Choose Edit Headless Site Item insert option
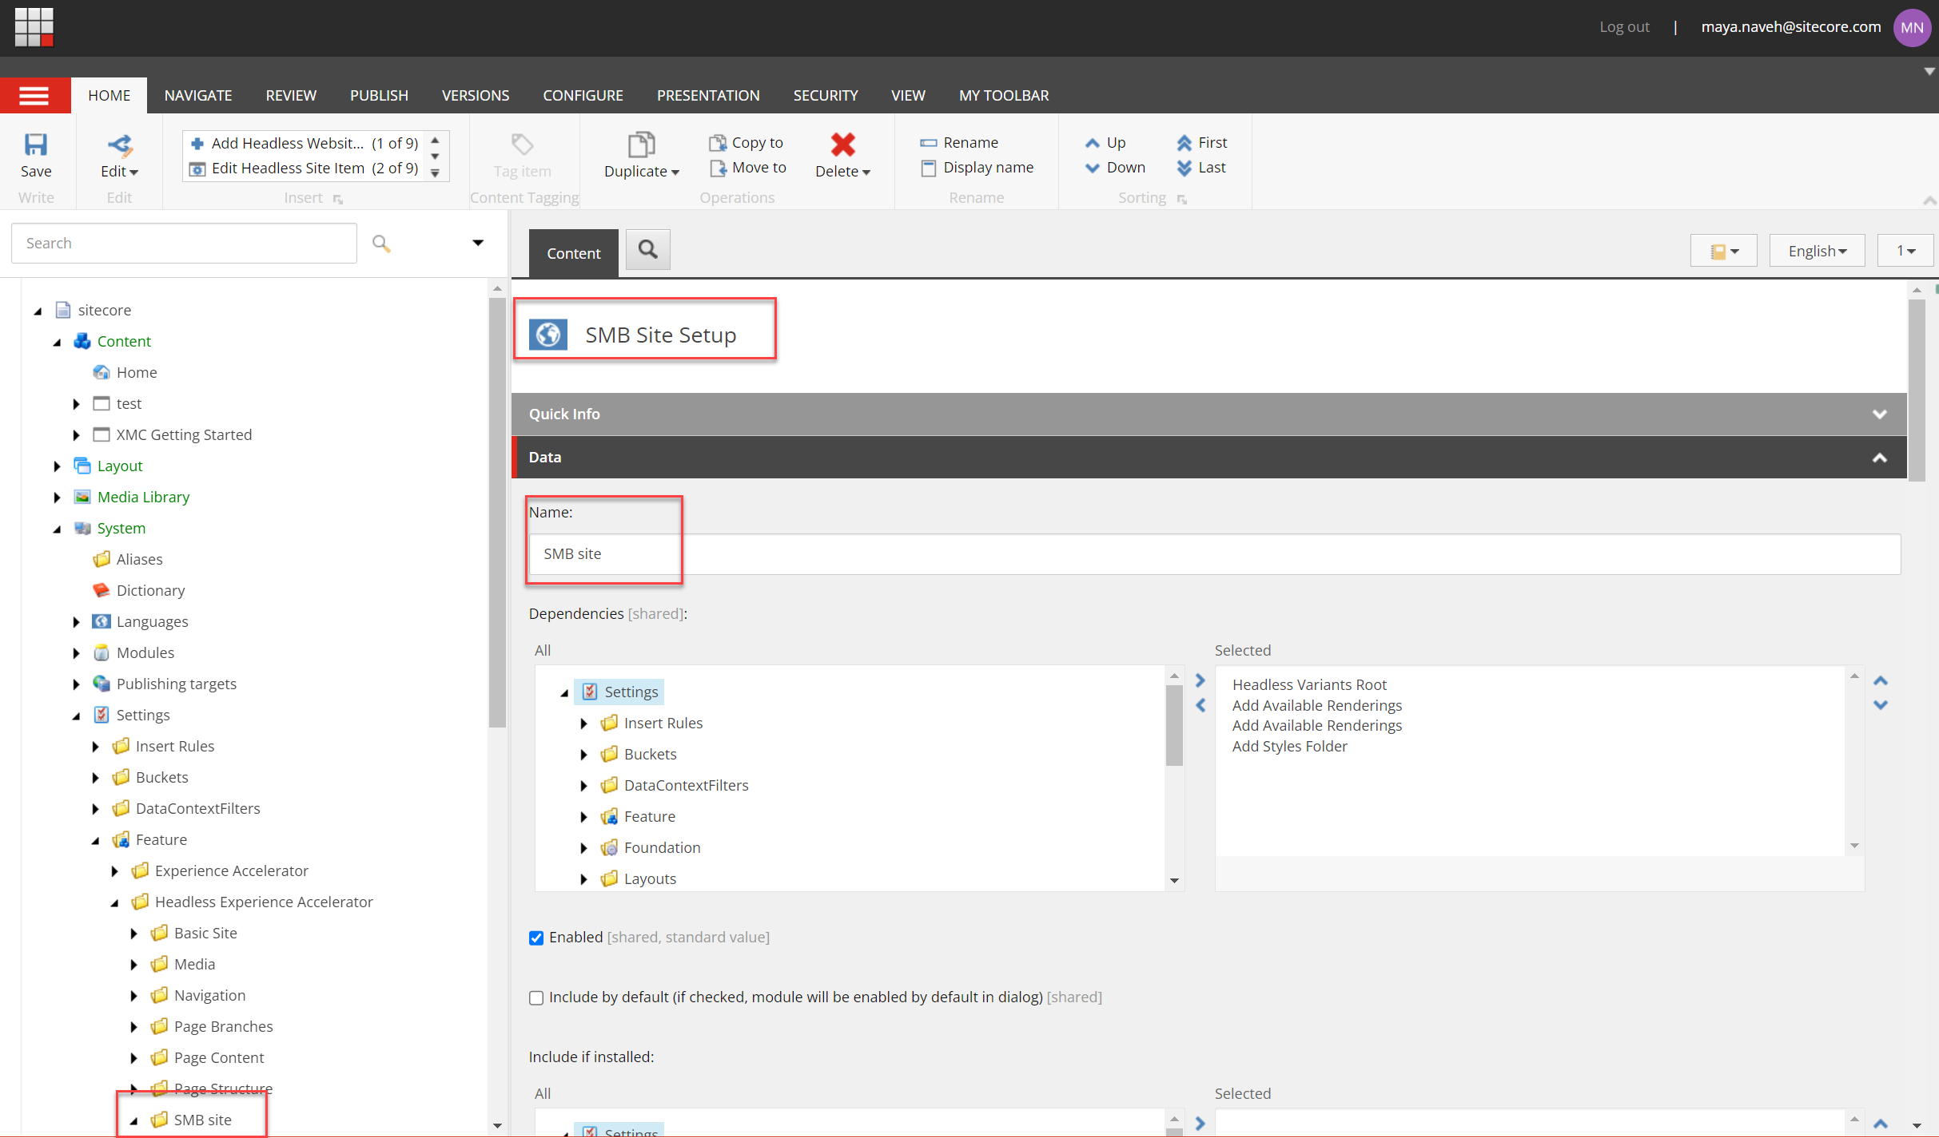Viewport: 1939px width, 1138px height. (305, 168)
